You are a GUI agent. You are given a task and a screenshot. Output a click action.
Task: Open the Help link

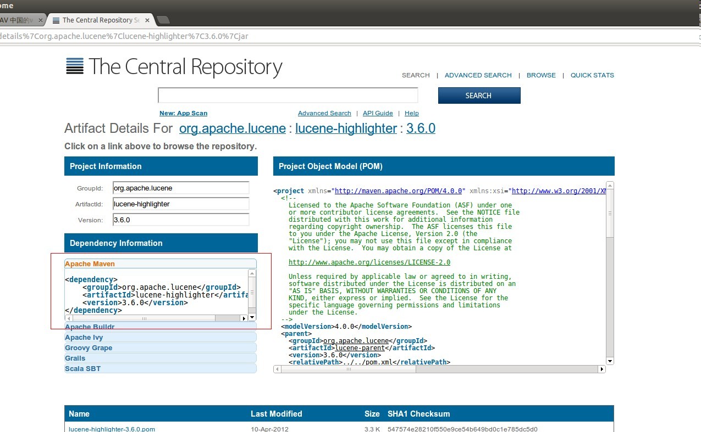click(x=412, y=113)
